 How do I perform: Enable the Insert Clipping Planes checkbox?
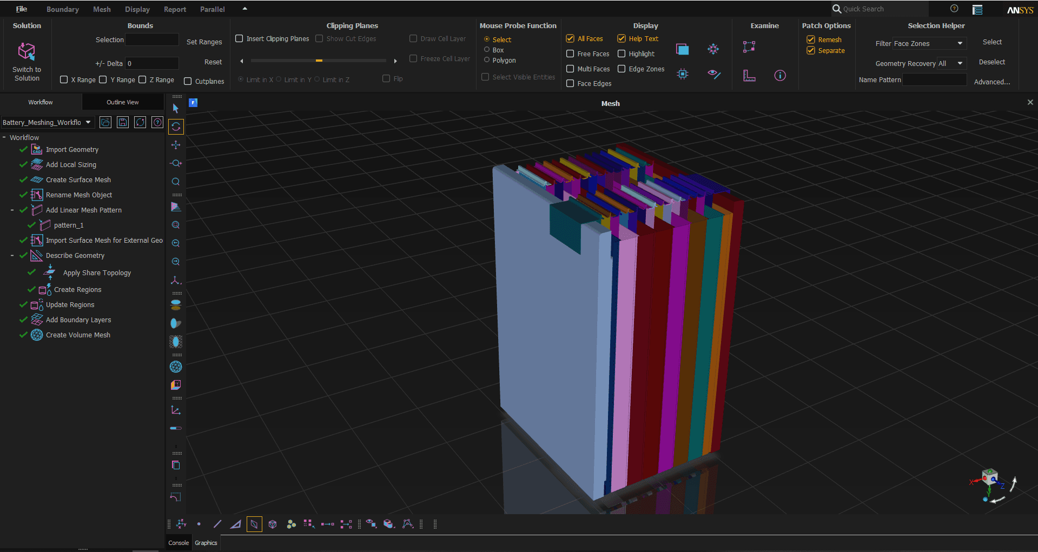[239, 38]
